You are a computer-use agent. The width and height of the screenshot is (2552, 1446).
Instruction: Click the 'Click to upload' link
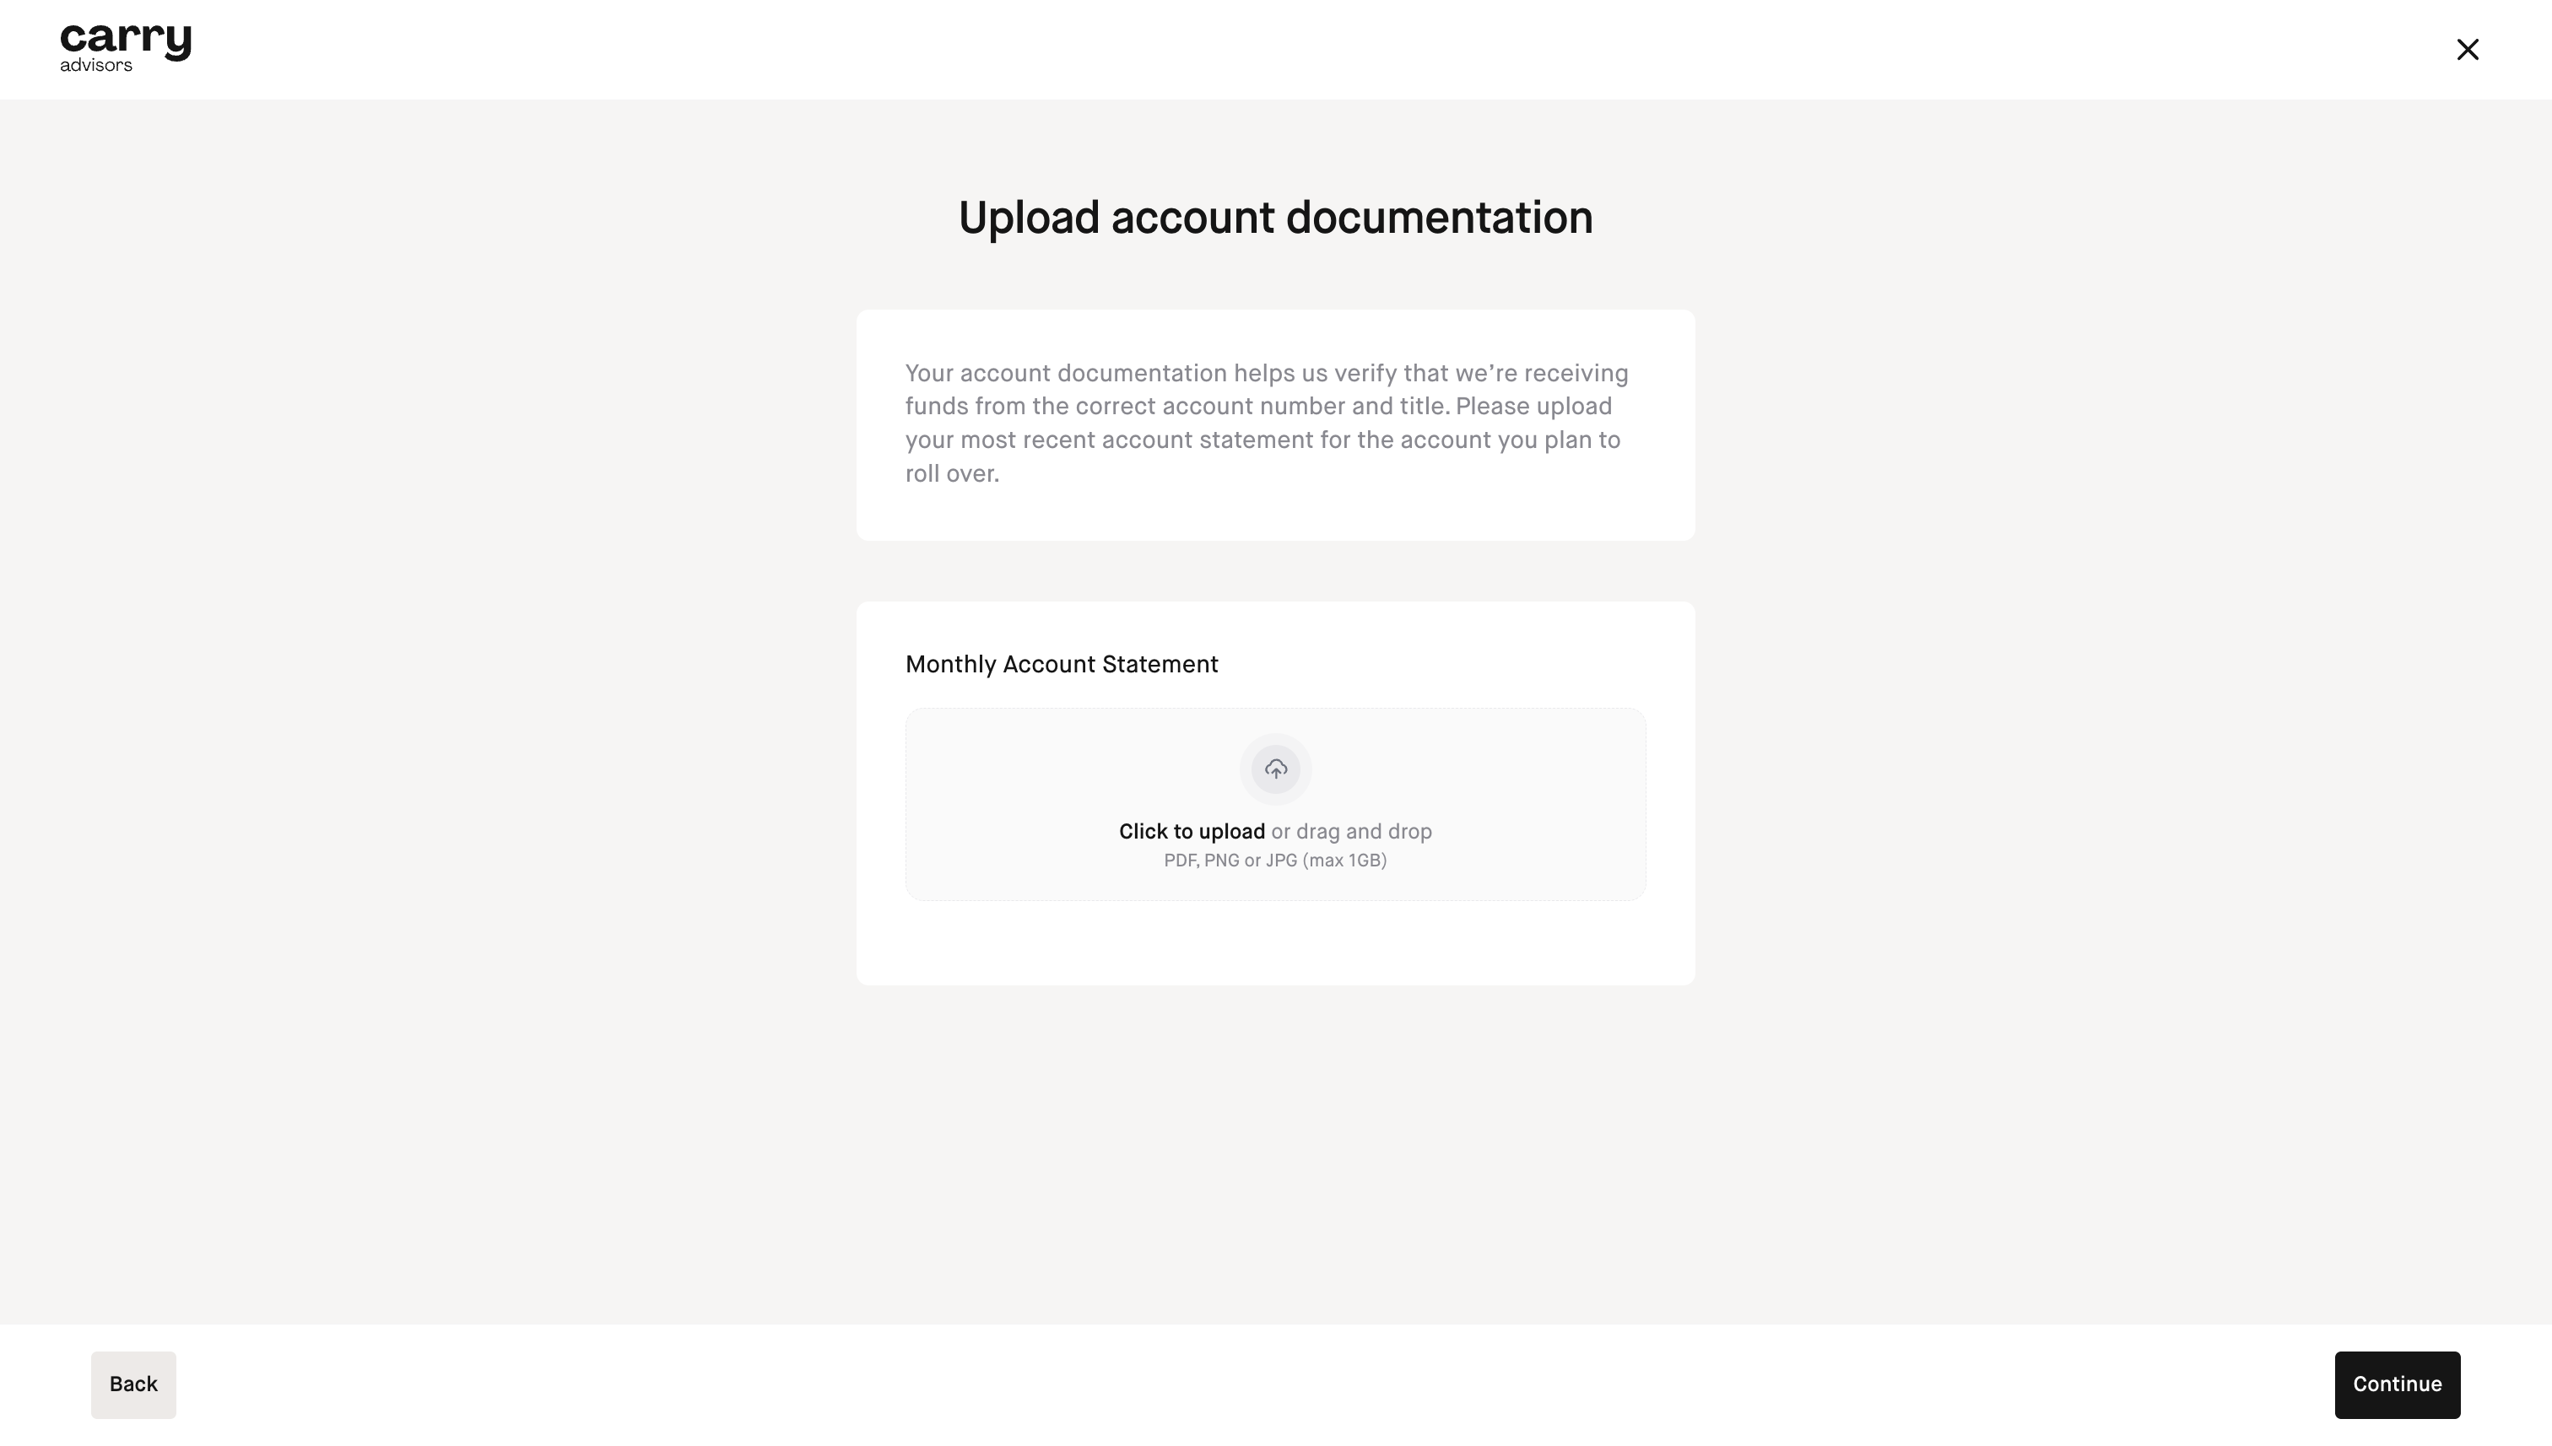point(1191,831)
